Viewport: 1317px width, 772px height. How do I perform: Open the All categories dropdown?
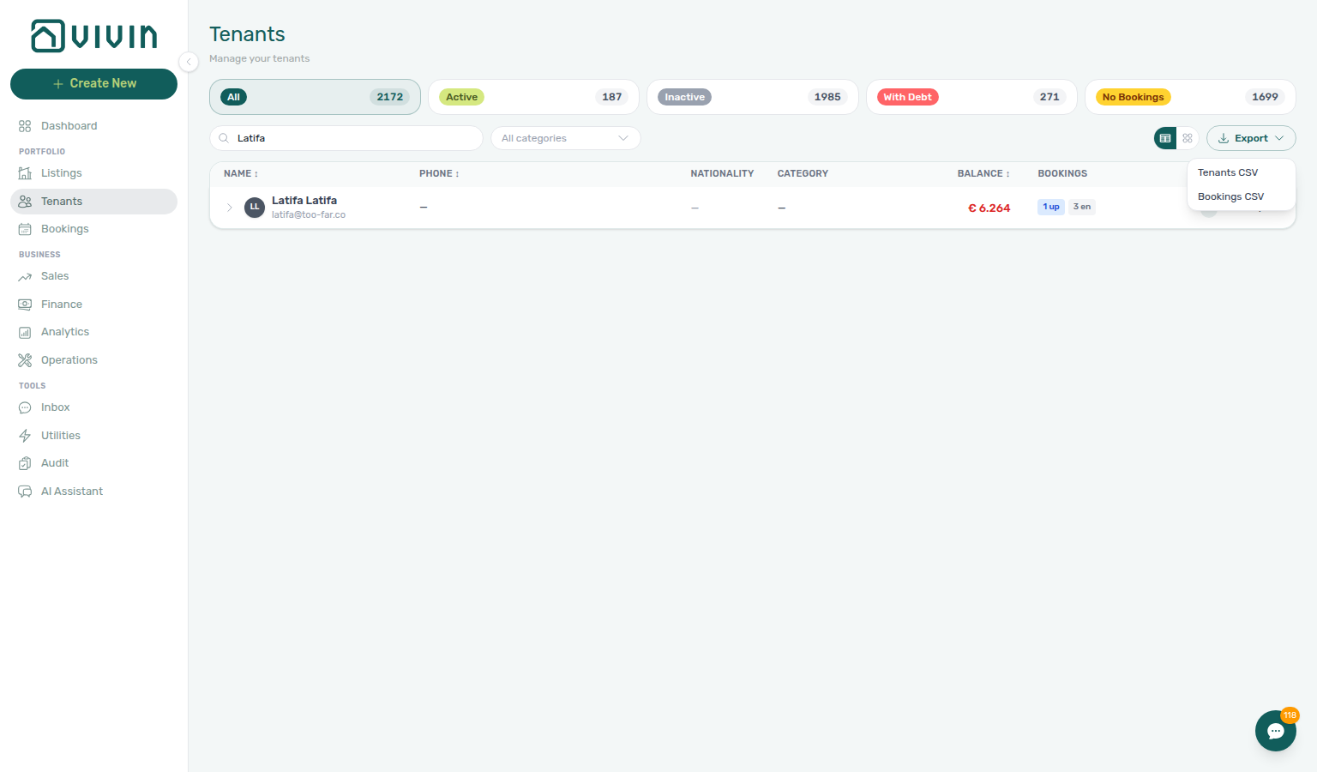tap(566, 138)
